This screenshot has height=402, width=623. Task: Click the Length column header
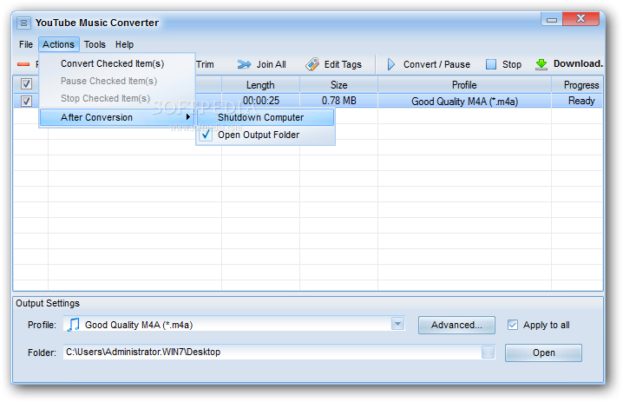coord(260,85)
